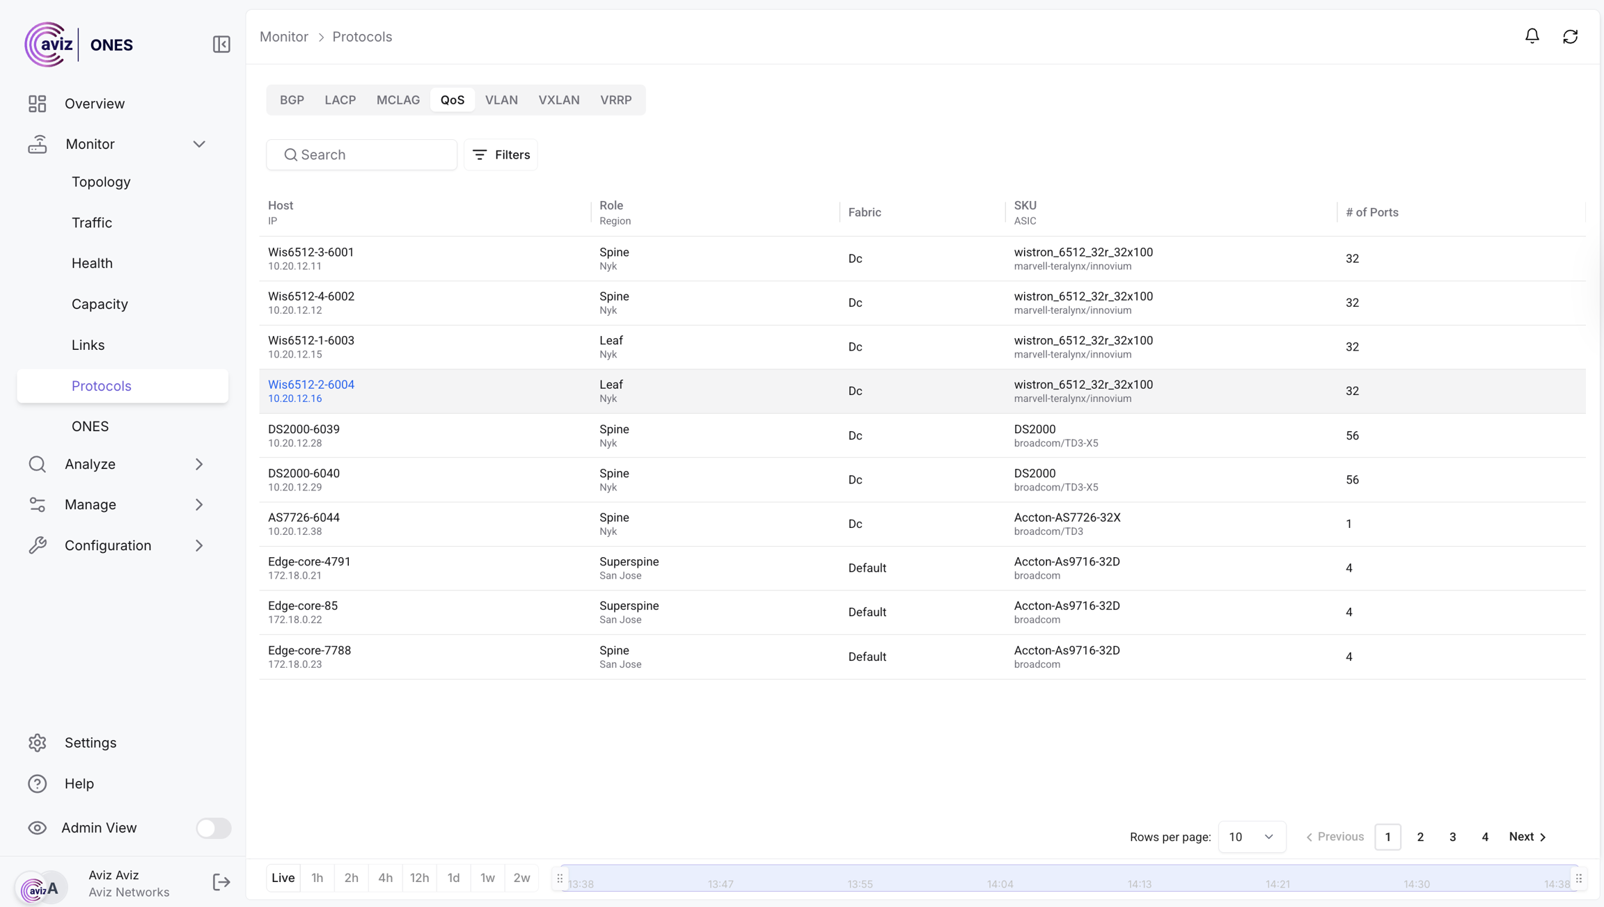1604x907 pixels.
Task: Click the Filters icon button
Action: point(501,154)
